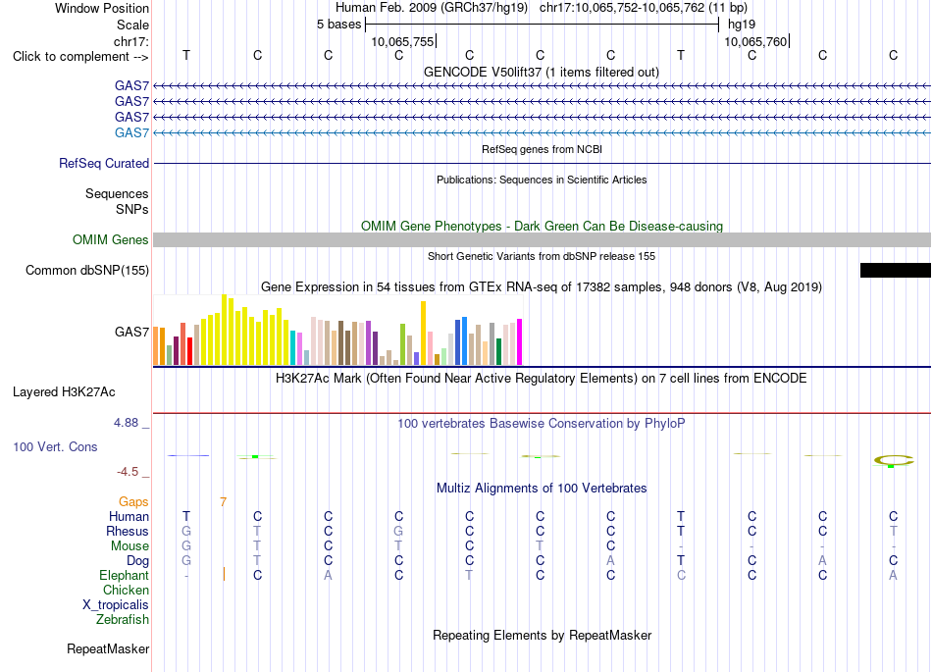Click 'Short Genetic Variants from dbSNP release 155'
This screenshot has height=672, width=932.
click(x=542, y=256)
